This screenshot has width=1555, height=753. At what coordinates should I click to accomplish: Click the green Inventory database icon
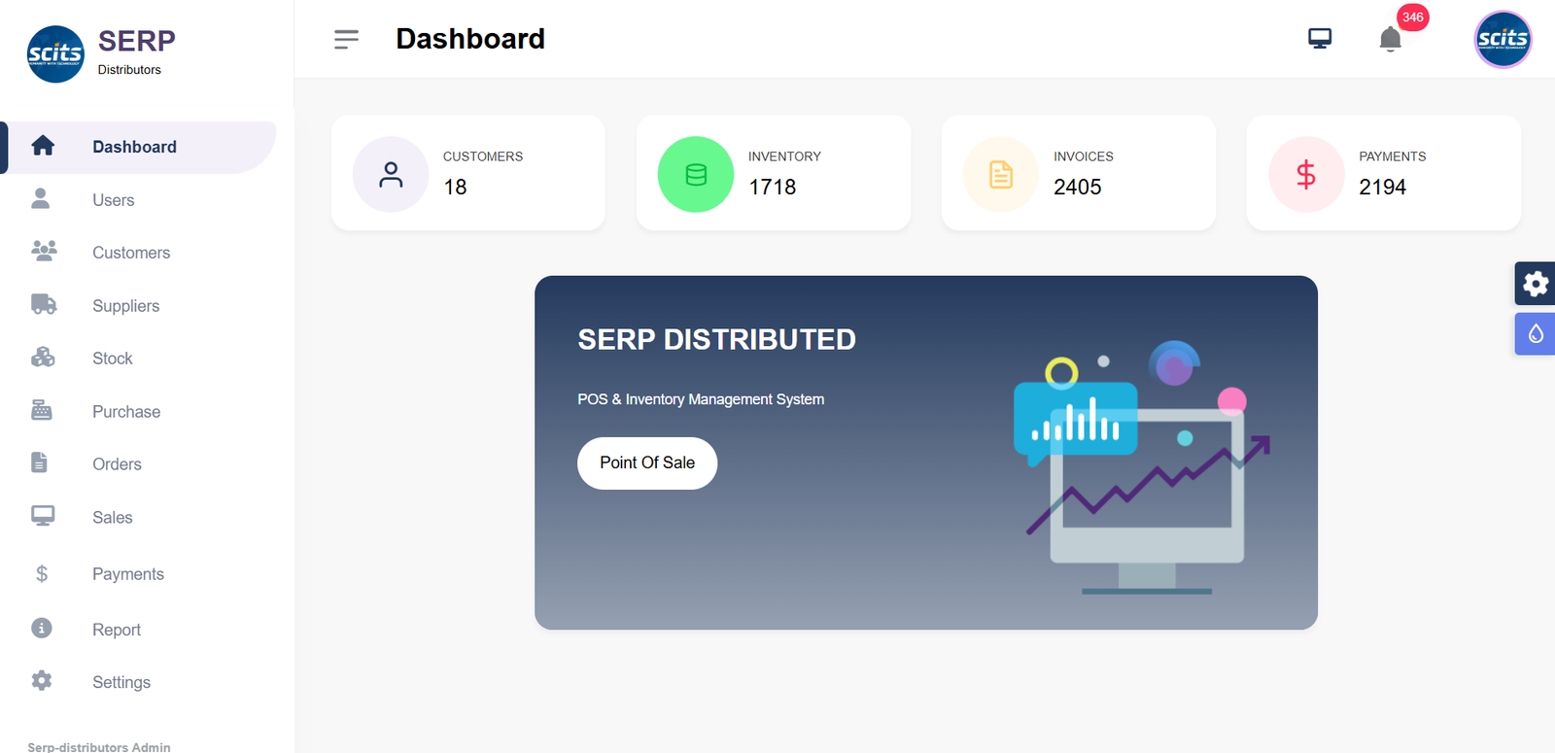(696, 175)
